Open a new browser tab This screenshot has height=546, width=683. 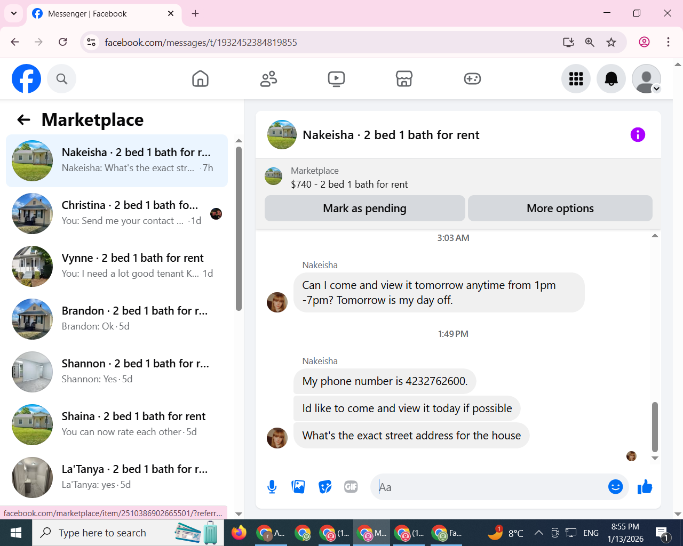point(195,13)
